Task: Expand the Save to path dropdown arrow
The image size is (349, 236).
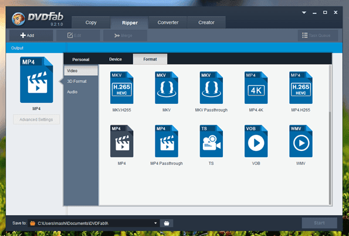Action: (155, 223)
